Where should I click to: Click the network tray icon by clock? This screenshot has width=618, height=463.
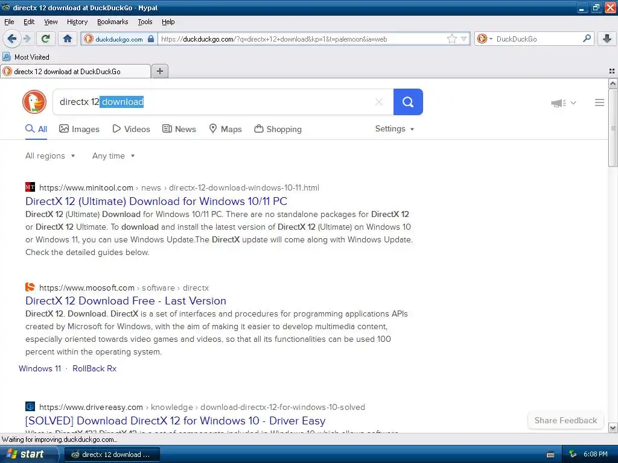(x=573, y=455)
